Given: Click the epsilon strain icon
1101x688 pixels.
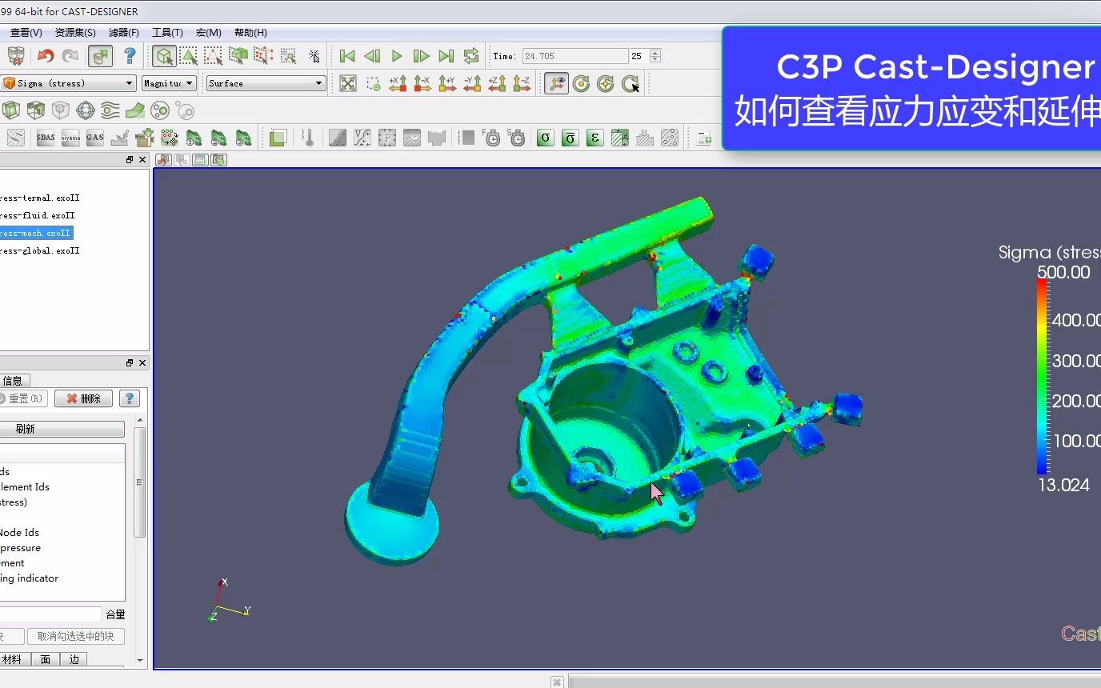Looking at the screenshot, I should pos(595,138).
